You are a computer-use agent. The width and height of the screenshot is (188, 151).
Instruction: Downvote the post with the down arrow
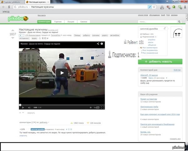click(13, 38)
